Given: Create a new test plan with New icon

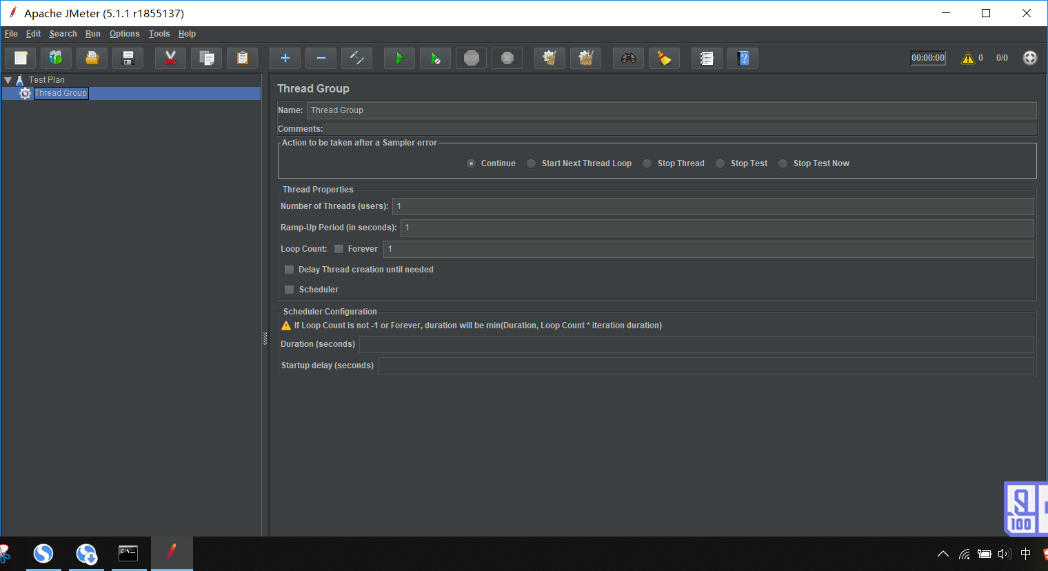Looking at the screenshot, I should point(21,58).
